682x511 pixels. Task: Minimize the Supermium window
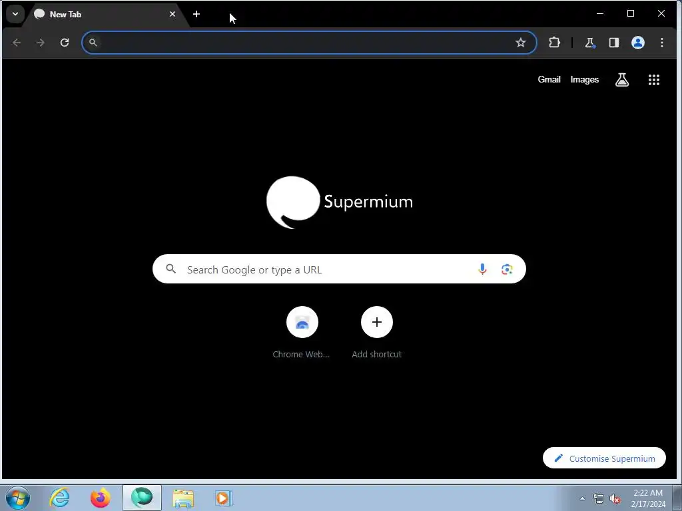coord(600,14)
